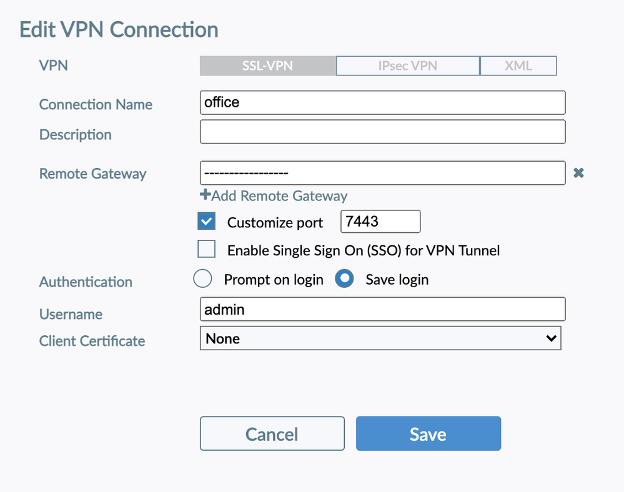624x492 pixels.
Task: Save the VPN connection settings
Action: click(428, 434)
